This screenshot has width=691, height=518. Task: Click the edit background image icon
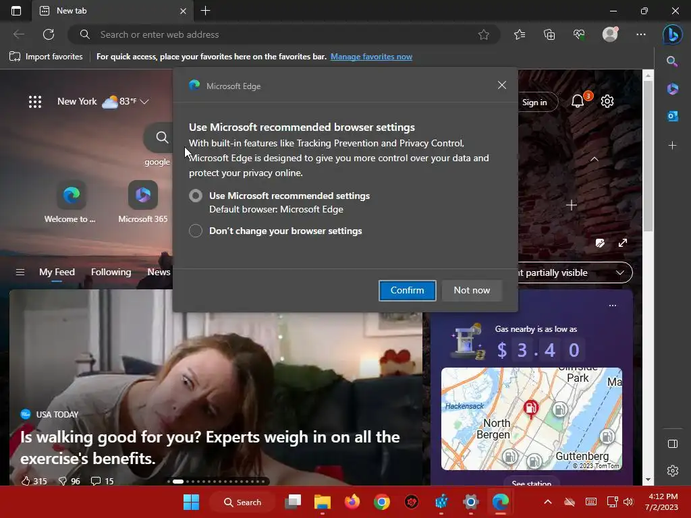(600, 243)
